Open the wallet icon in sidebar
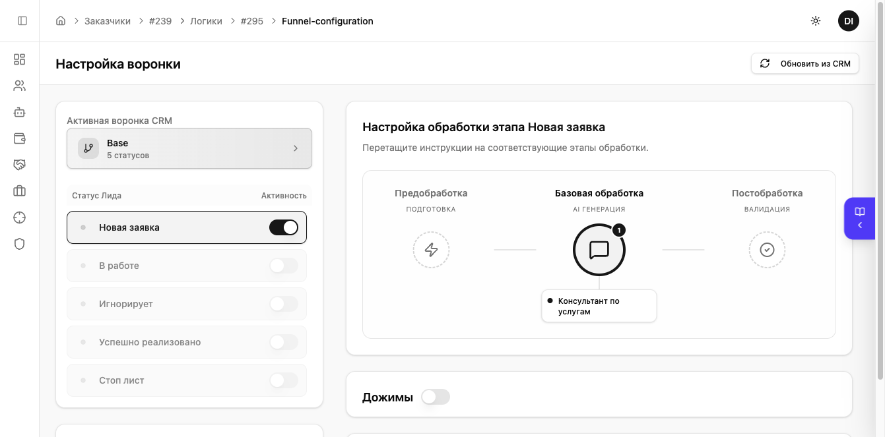885x437 pixels. coord(19,138)
